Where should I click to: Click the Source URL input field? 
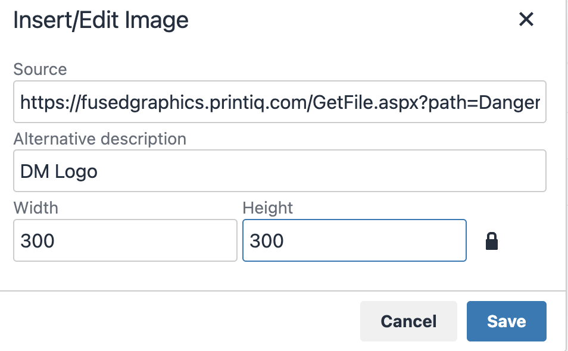[x=279, y=102]
